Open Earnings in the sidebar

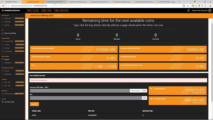7,48
